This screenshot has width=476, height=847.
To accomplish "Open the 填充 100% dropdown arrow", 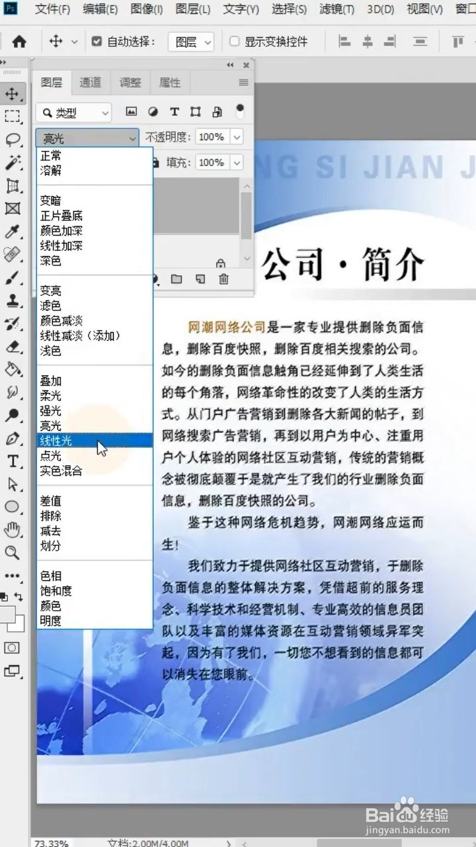I will point(237,162).
